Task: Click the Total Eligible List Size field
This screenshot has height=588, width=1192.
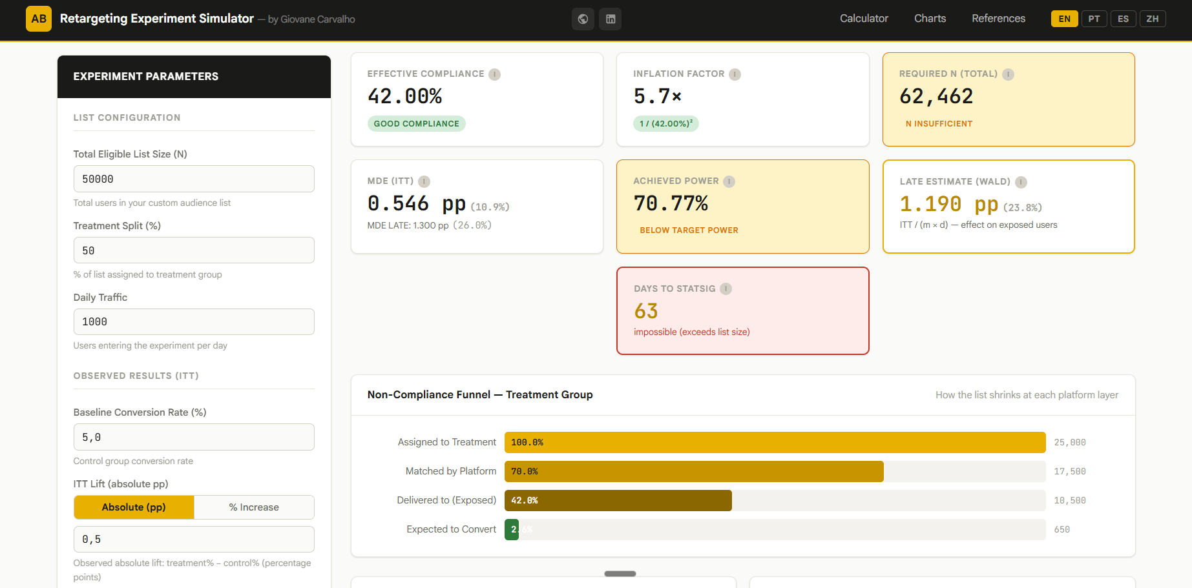Action: pos(194,179)
